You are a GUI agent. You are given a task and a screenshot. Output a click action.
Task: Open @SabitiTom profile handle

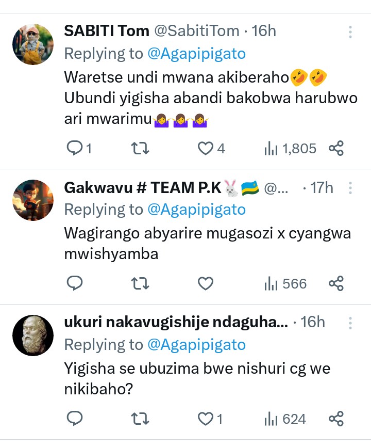[197, 31]
